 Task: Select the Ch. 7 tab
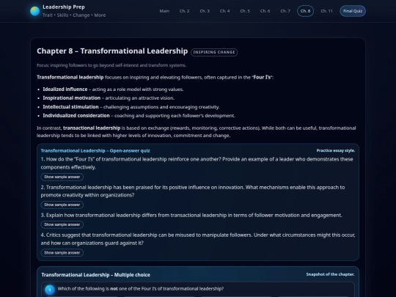click(x=285, y=11)
